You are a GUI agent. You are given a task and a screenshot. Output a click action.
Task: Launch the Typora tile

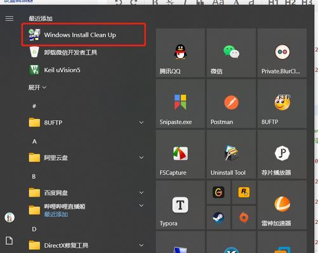180,205
